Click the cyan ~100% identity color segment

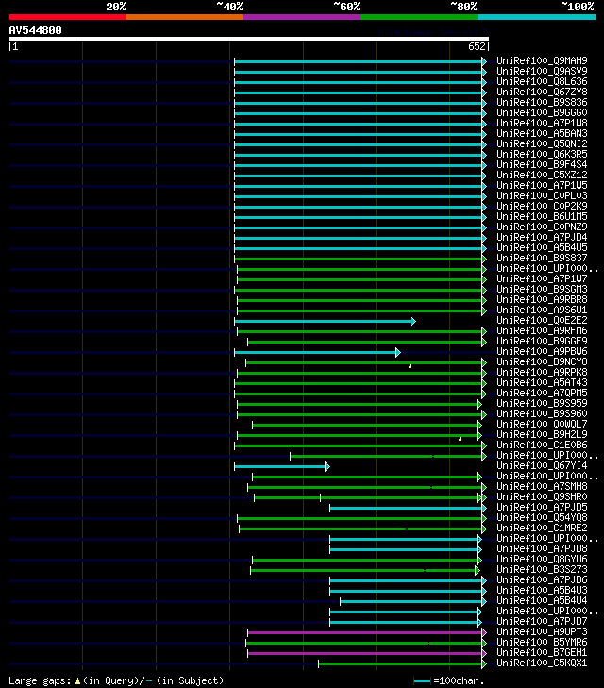click(536, 17)
